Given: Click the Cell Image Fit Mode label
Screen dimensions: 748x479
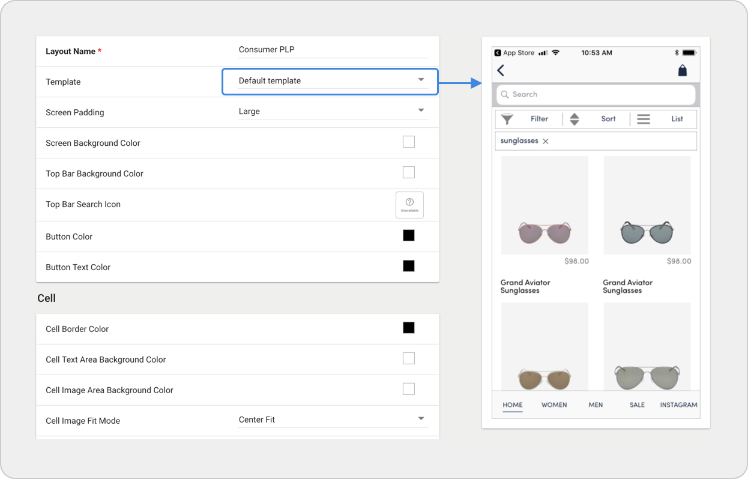Looking at the screenshot, I should [83, 421].
